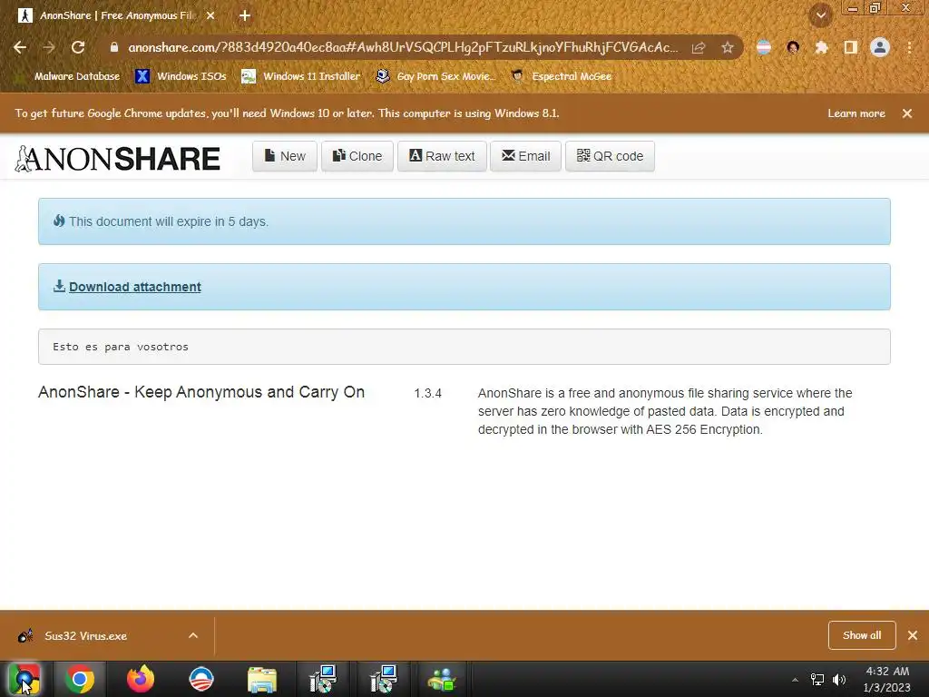
Task: Open the second installer taskbar icon
Action: coord(383,679)
